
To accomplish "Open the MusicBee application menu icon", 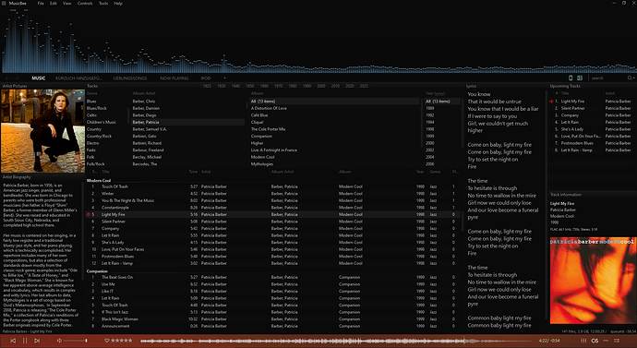I will 4,4.
